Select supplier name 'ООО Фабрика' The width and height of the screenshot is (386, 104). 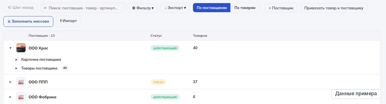coord(43,97)
